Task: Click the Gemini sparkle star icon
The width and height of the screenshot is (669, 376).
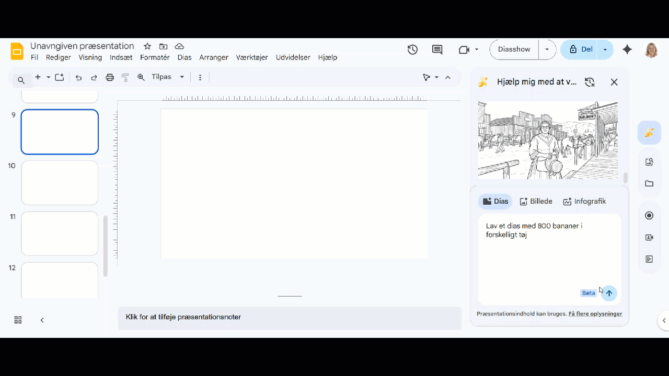Action: pos(627,50)
